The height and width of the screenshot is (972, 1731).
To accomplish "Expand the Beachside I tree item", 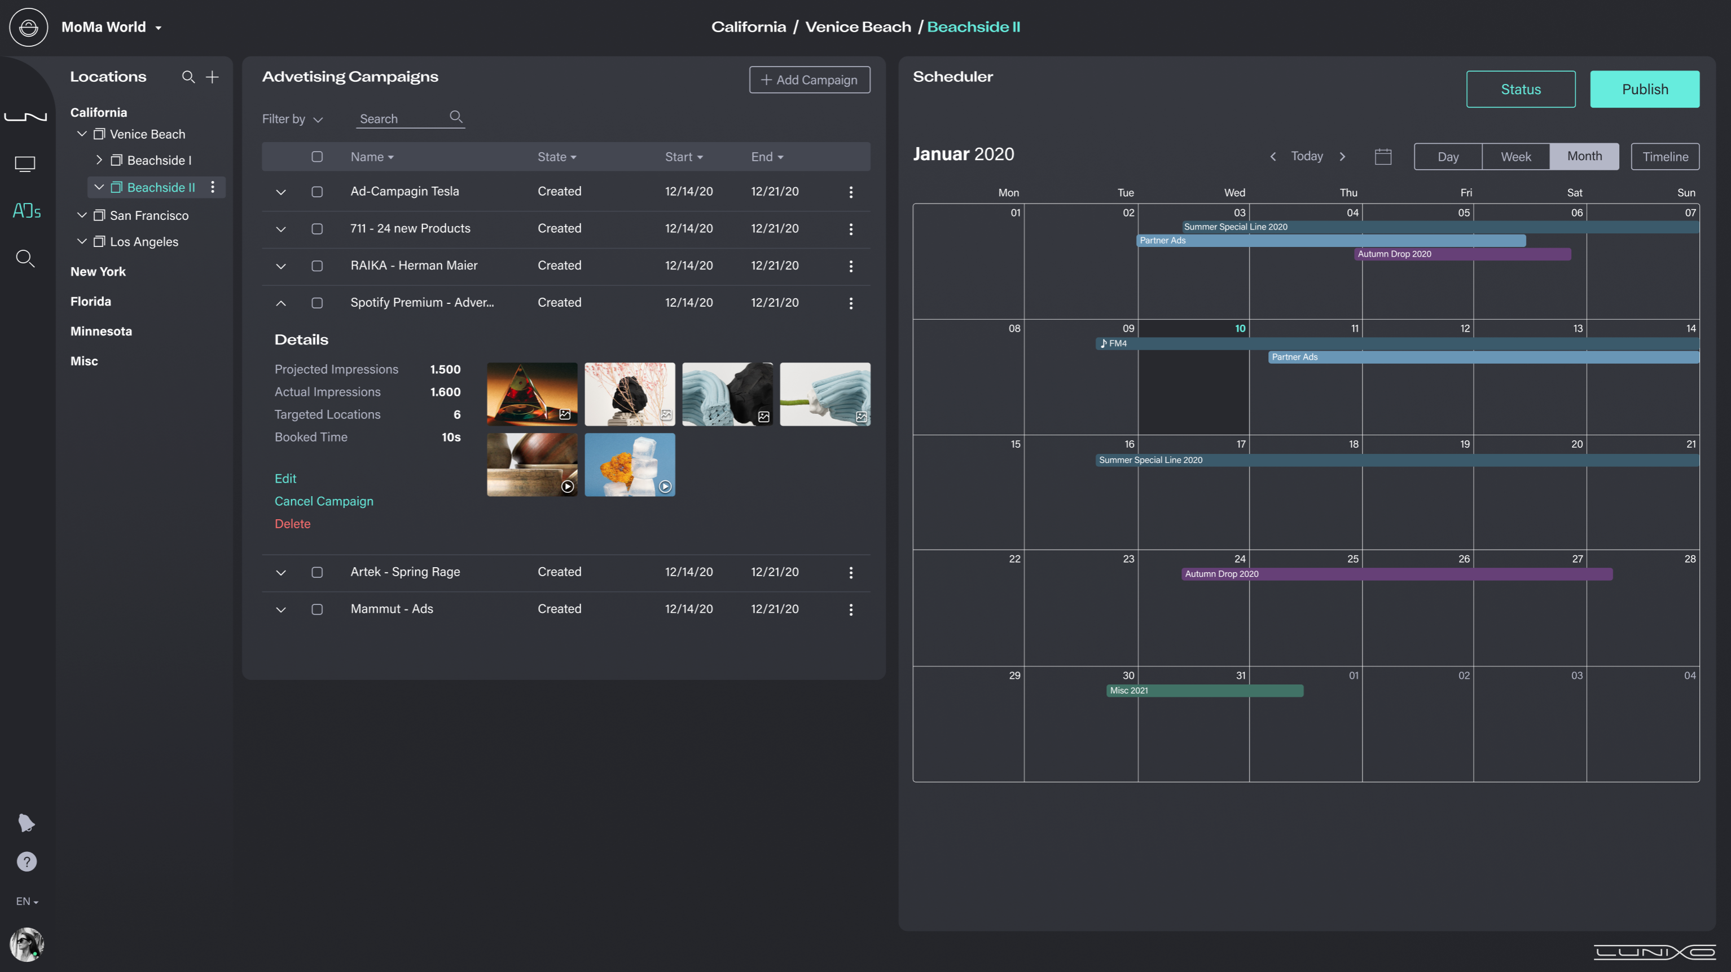I will coord(98,160).
